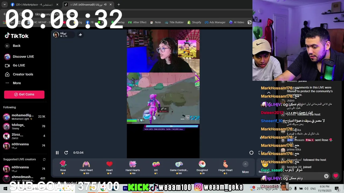
Task: Open mohamedlig... in the Following list
Action: pos(24,117)
